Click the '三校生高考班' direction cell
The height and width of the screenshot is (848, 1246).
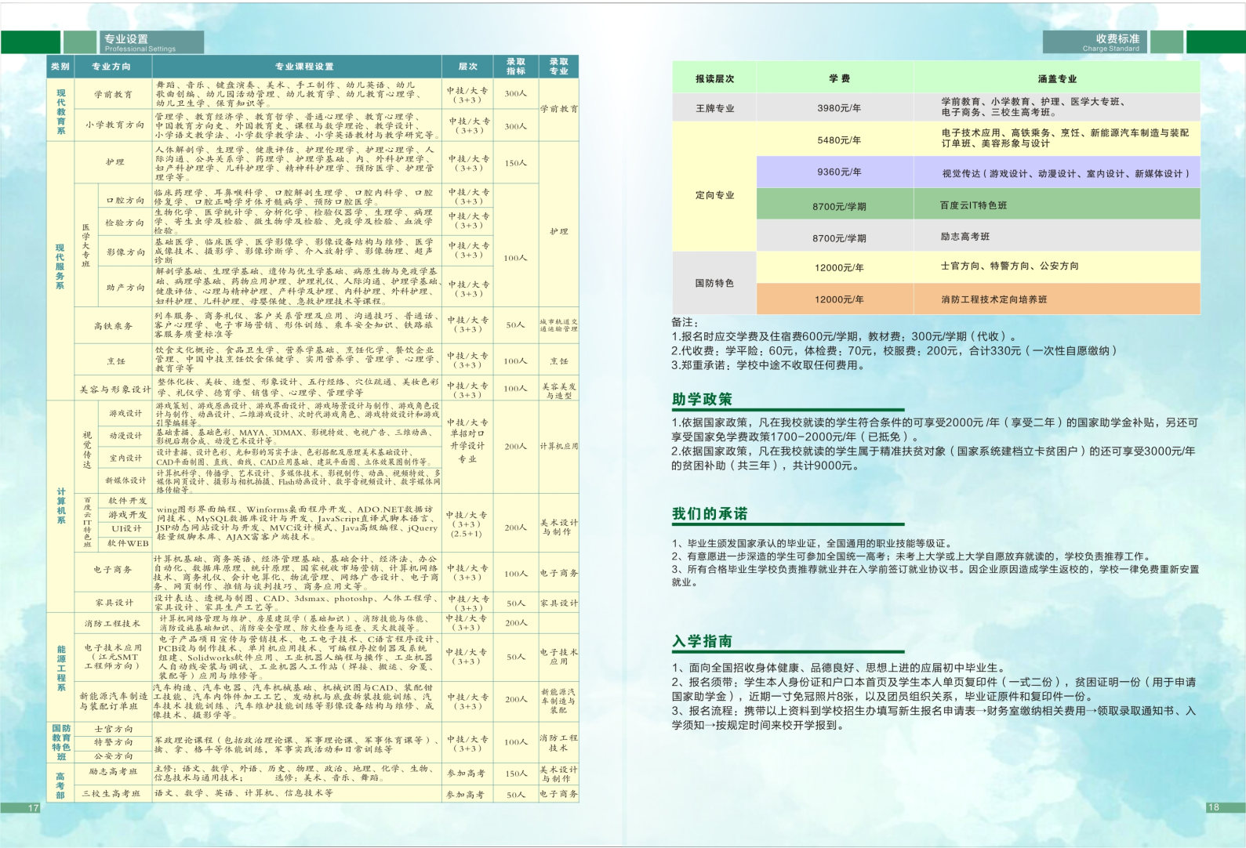(x=114, y=794)
